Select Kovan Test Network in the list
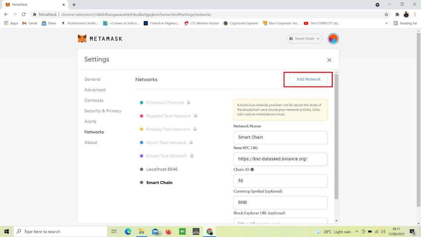421x237 pixels. [166, 156]
